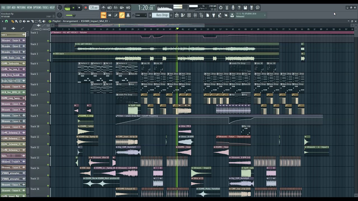Image resolution: width=358 pixels, height=201 pixels.
Task: Select the playlist paint brush tool
Action: point(16,21)
